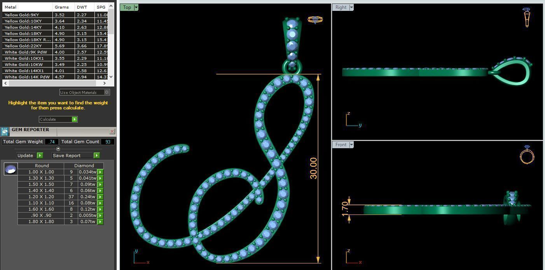
Task: Click the Metal column header
Action: (27, 7)
